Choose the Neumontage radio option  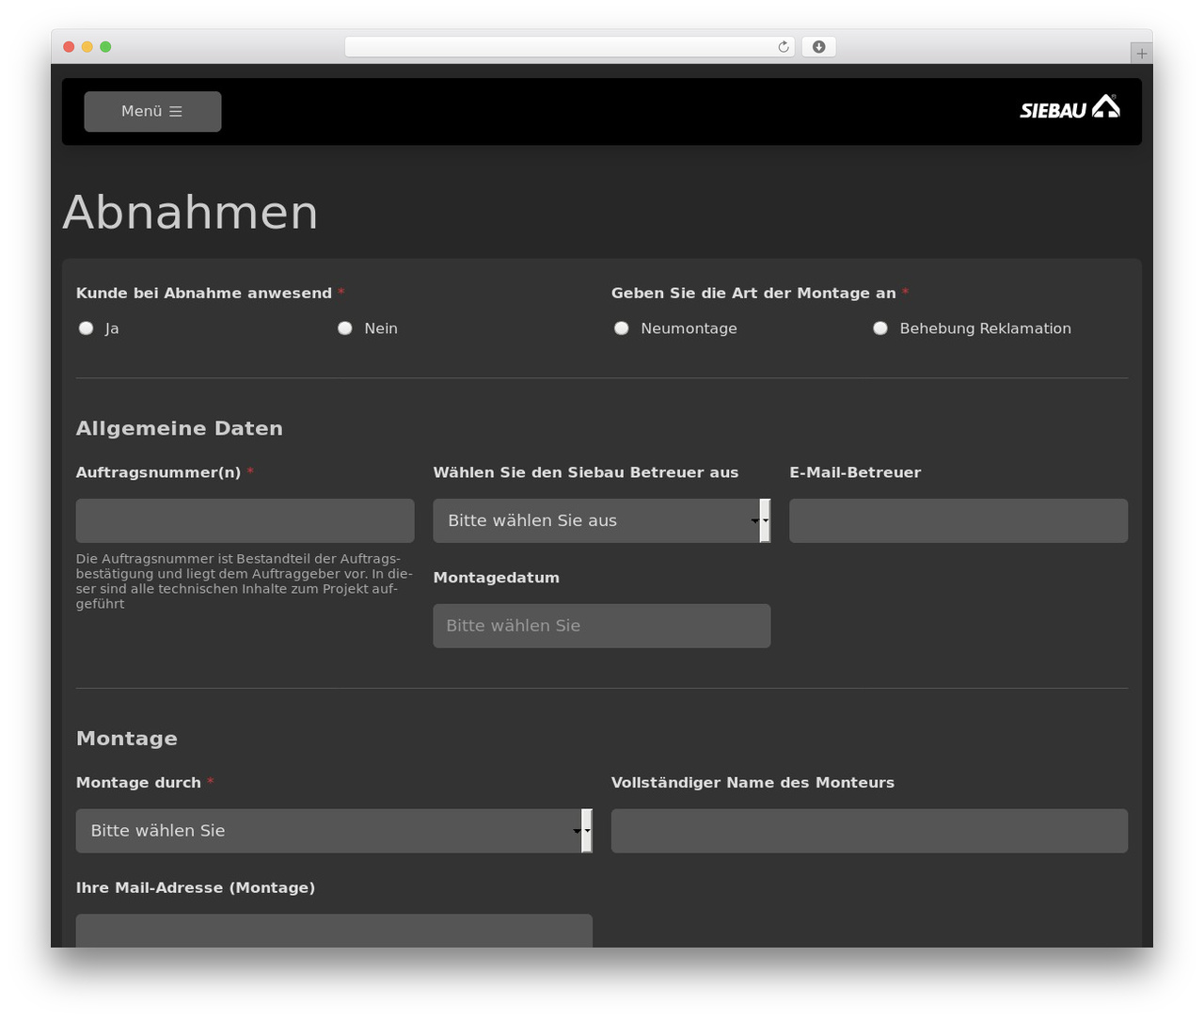622,328
